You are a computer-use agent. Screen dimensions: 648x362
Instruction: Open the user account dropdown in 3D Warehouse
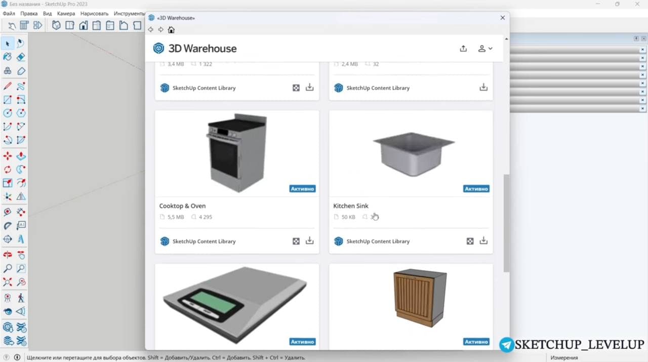point(485,49)
